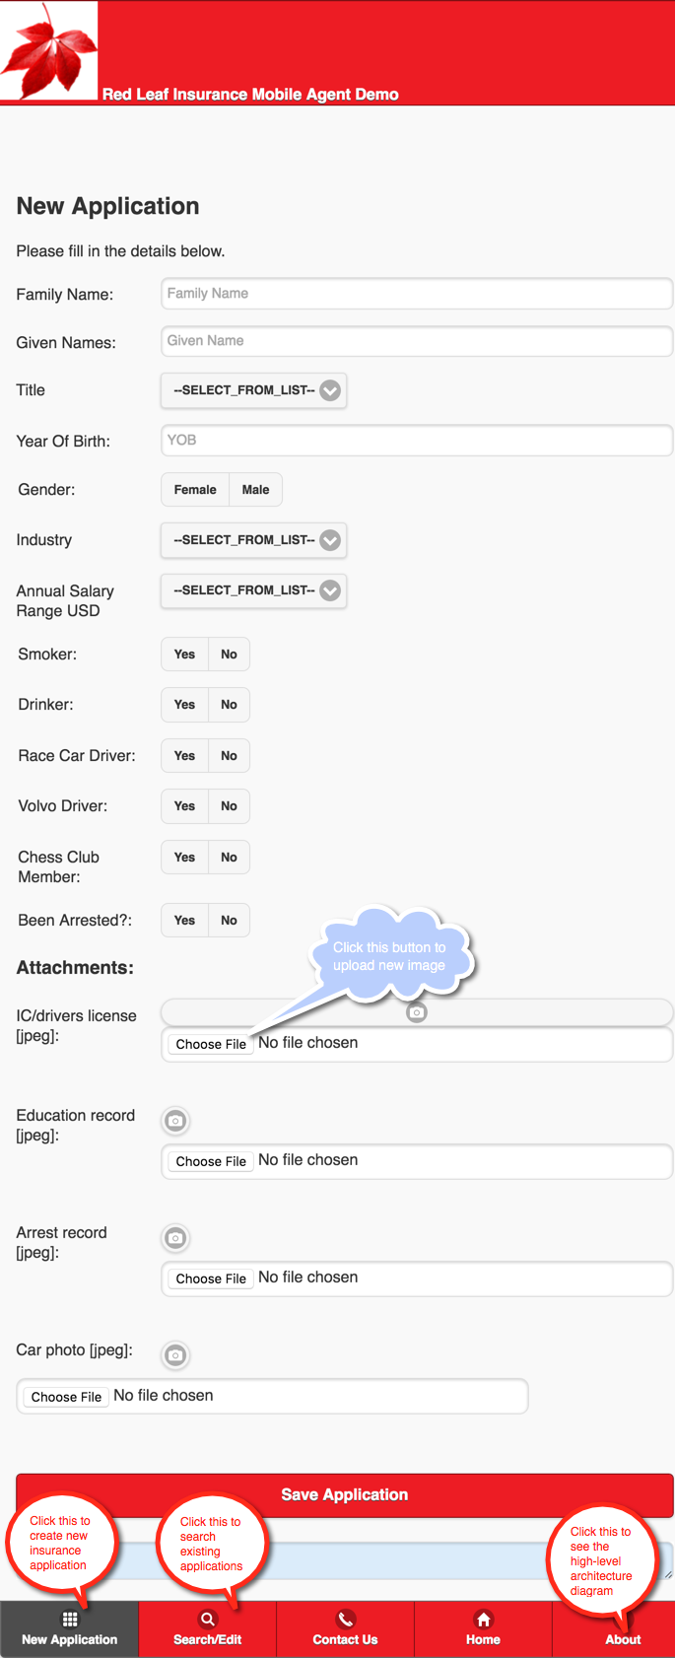
Task: Click camera icon beside Car photo
Action: (x=175, y=1355)
